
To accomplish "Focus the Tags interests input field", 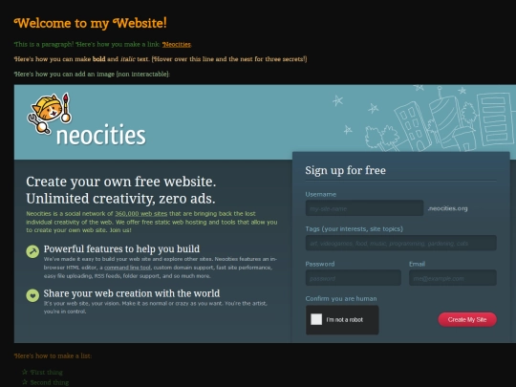I will click(x=400, y=243).
